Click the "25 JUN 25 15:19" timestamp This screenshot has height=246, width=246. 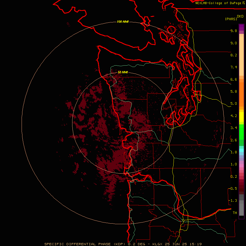click(183, 244)
